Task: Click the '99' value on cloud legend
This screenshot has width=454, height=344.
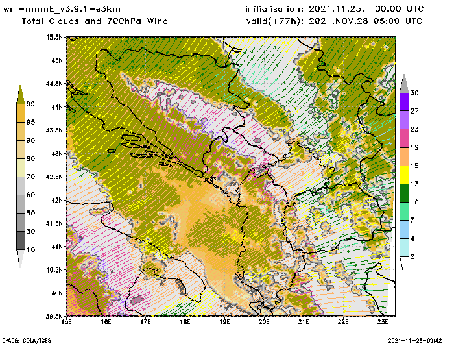Action: pos(30,104)
